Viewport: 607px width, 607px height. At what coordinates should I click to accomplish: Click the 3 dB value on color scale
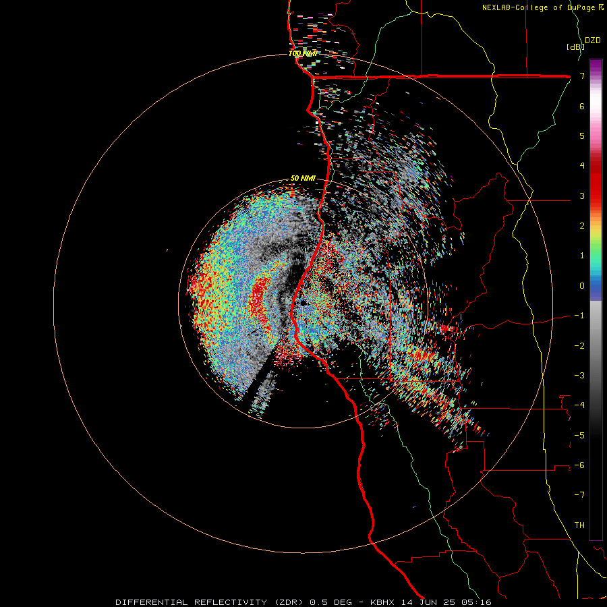pyautogui.click(x=582, y=196)
